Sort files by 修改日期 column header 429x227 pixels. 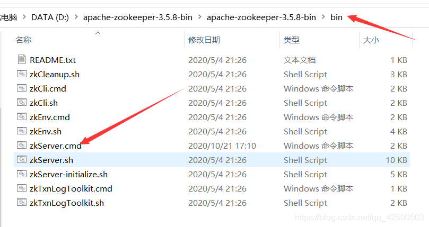(204, 40)
